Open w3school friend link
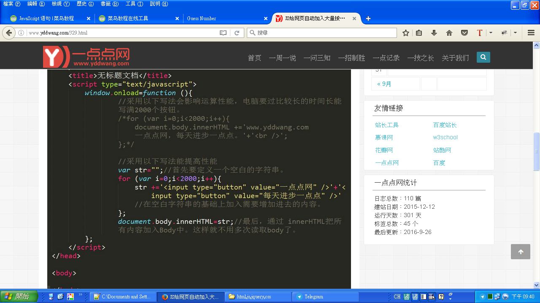540x303 pixels. (445, 138)
